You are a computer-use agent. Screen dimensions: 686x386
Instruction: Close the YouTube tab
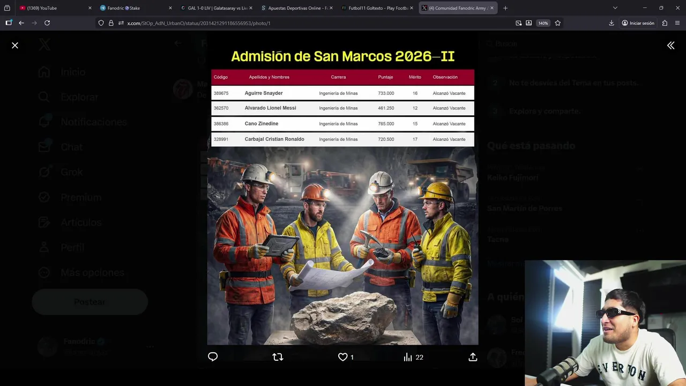pyautogui.click(x=90, y=8)
